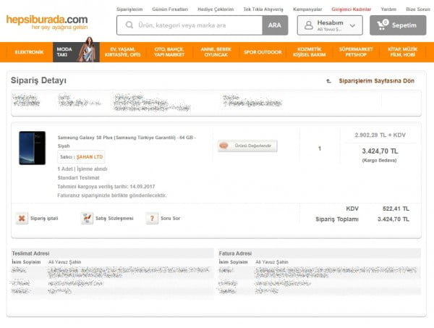434x328 pixels.
Task: Click the search magnifier icon
Action: click(x=128, y=25)
